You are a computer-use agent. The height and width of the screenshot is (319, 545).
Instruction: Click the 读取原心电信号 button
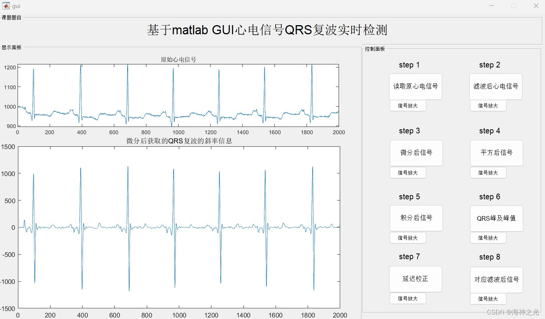(415, 87)
